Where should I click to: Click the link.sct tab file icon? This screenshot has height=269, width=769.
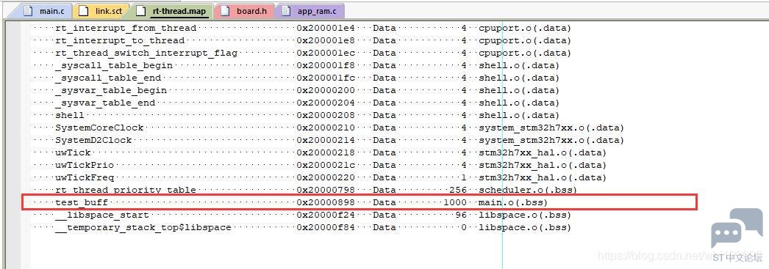pyautogui.click(x=84, y=10)
